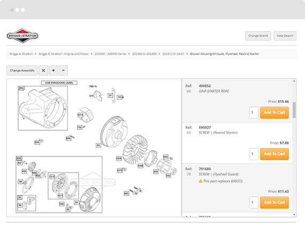Image resolution: width=305 pixels, height=231 pixels.
Task: Open Change Assembly selector
Action: click(x=22, y=70)
